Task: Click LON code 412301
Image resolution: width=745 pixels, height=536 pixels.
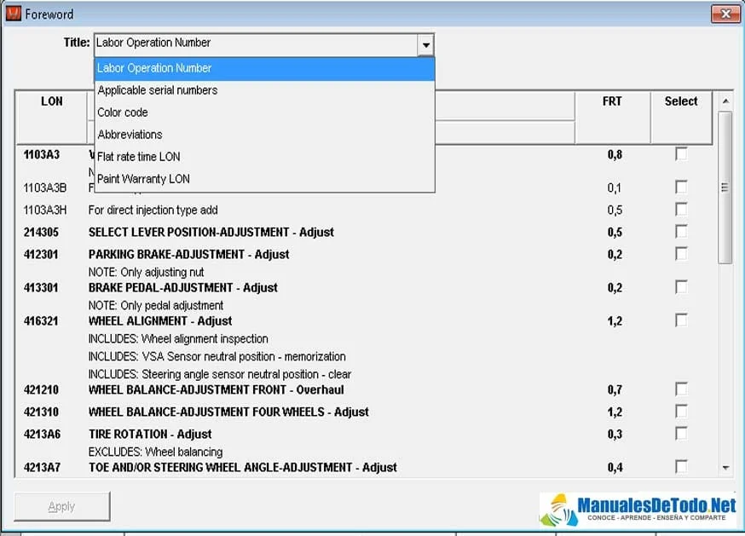Action: pyautogui.click(x=41, y=255)
